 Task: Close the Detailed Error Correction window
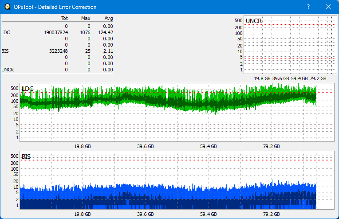328,7
